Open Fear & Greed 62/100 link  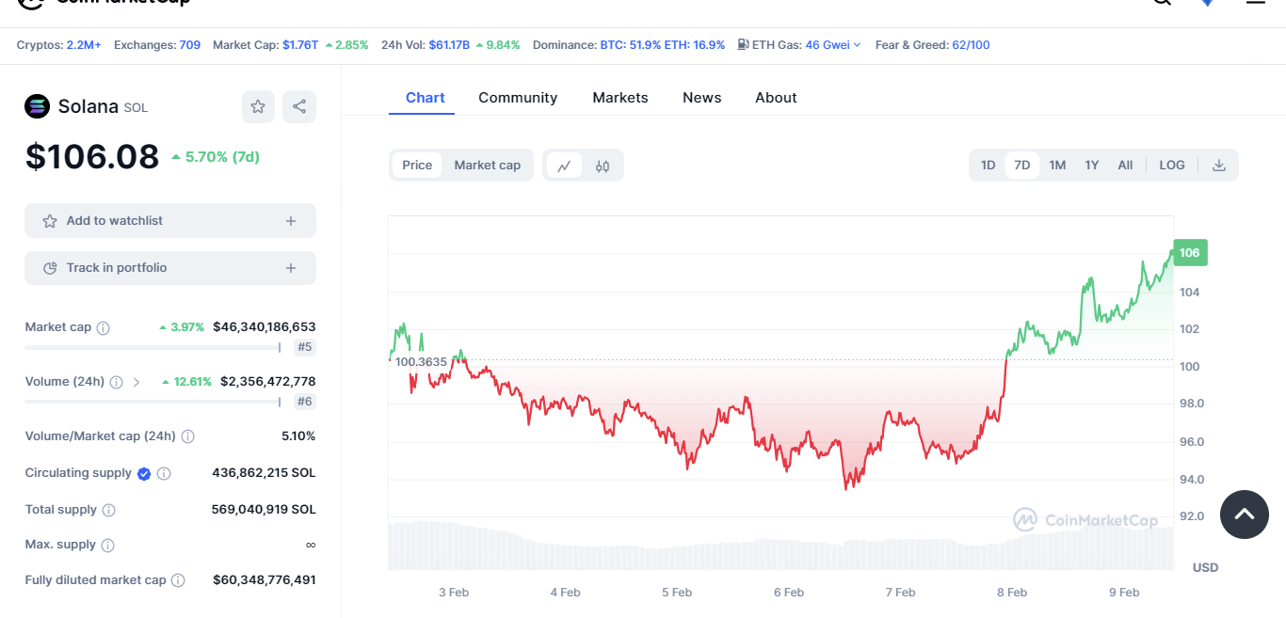[971, 44]
